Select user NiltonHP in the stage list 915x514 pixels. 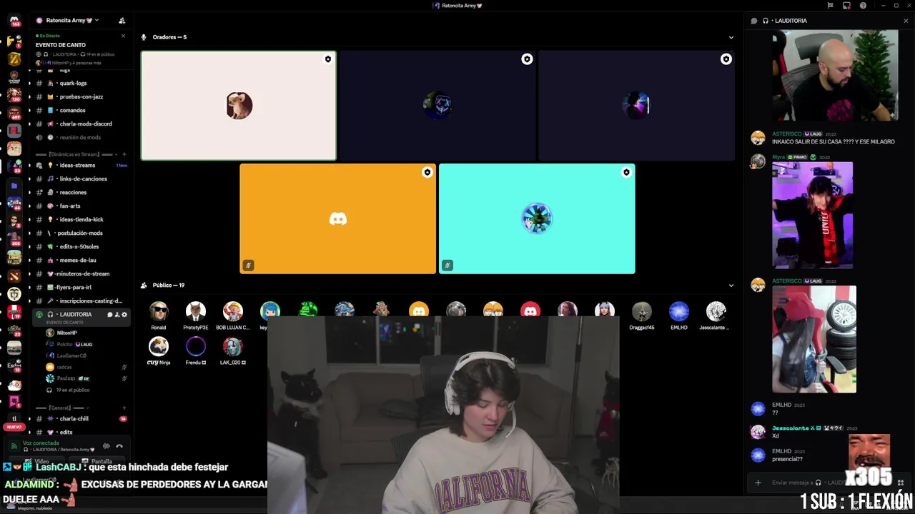coord(66,333)
